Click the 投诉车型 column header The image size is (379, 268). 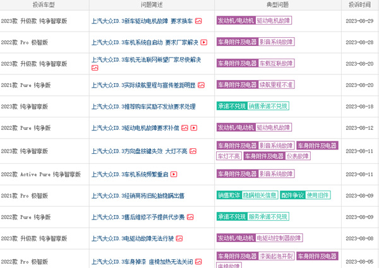tap(44, 5)
